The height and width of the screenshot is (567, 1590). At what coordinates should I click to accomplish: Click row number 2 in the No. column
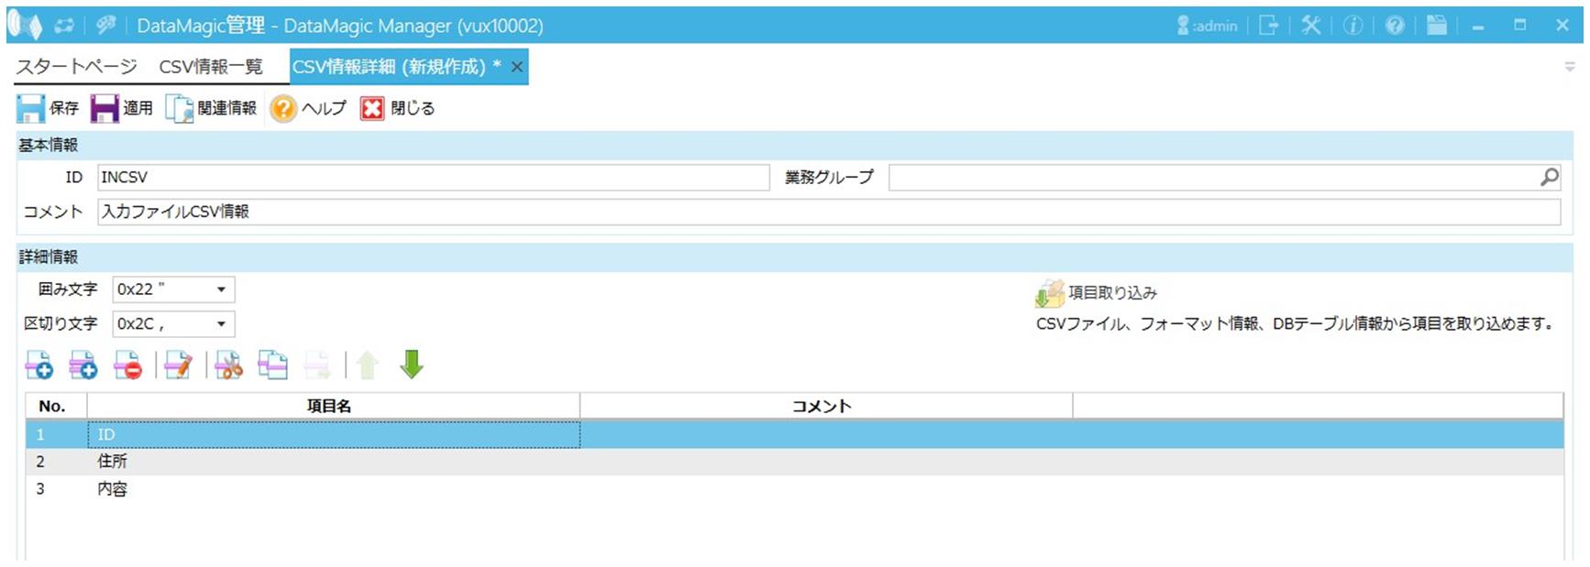coord(40,462)
